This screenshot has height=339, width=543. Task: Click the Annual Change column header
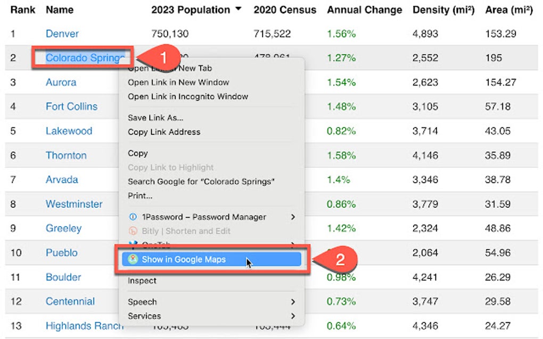[x=364, y=10]
